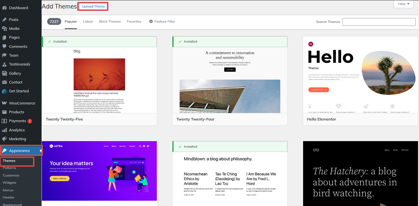Click the Add Themes page heading
This screenshot has height=206, width=419.
[59, 6]
